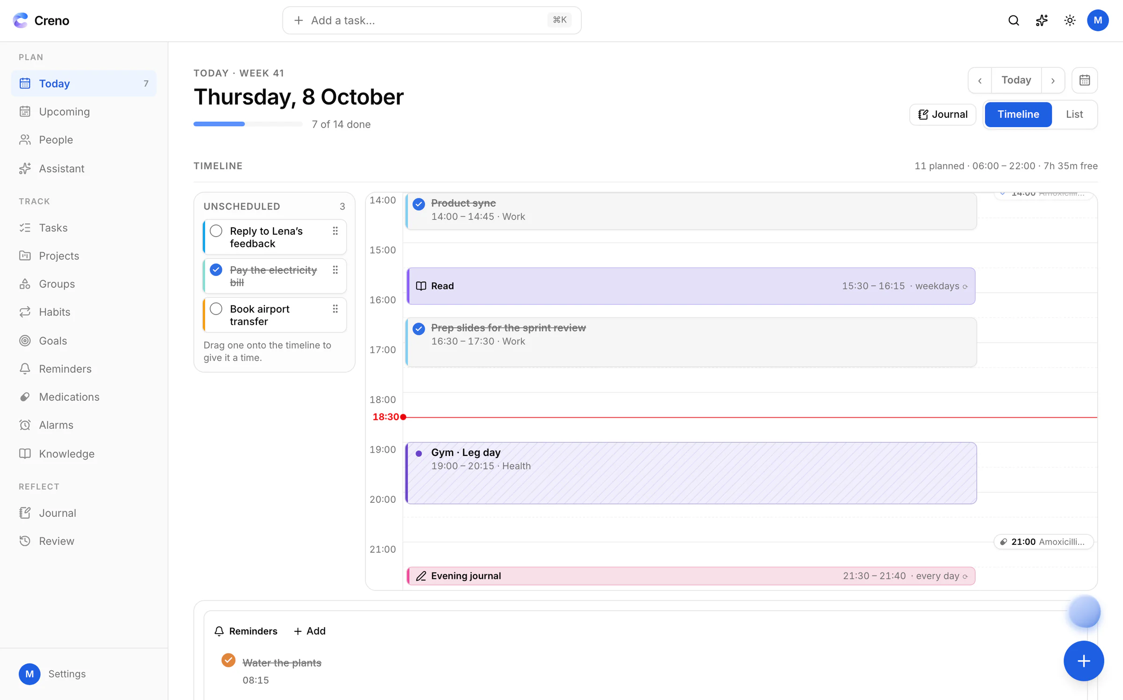The height and width of the screenshot is (700, 1123).
Task: Open People in the sidebar
Action: click(84, 140)
